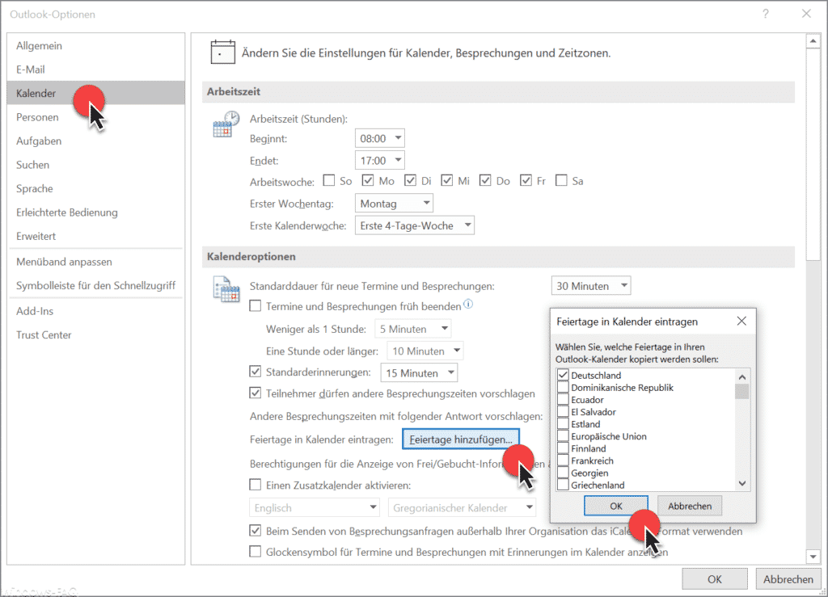The width and height of the screenshot is (828, 597).
Task: Click Abbrechen in the holiday dialog
Action: click(x=690, y=506)
